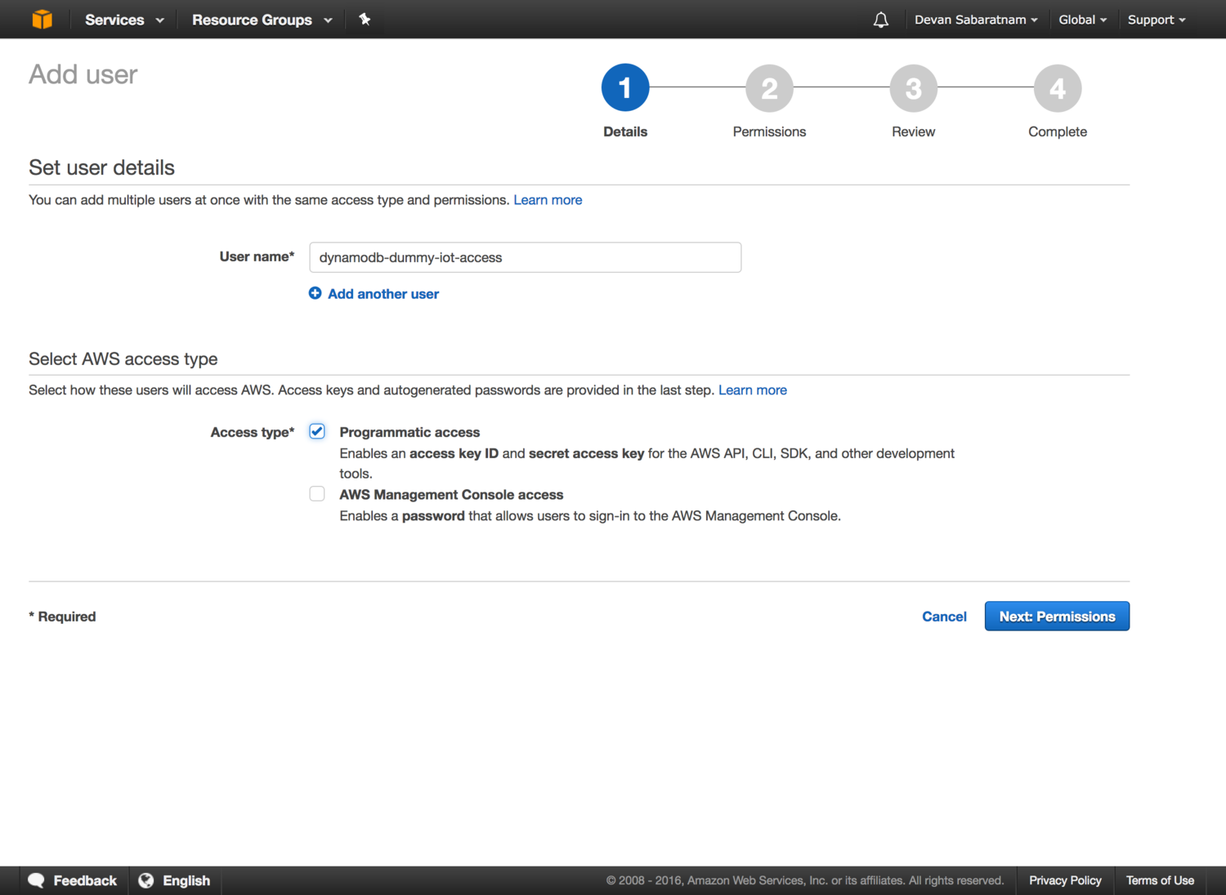Click step 2 Permissions circle
This screenshot has width=1226, height=895.
coord(769,88)
